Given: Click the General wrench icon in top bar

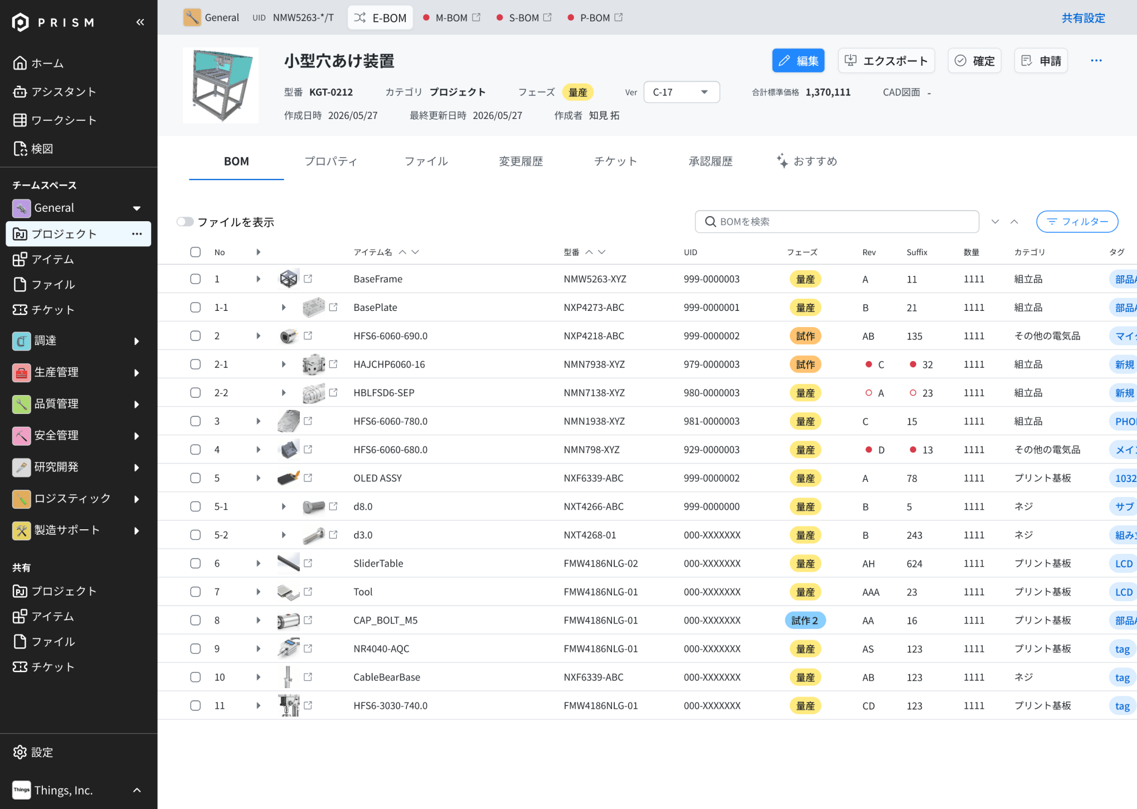Looking at the screenshot, I should (x=192, y=17).
